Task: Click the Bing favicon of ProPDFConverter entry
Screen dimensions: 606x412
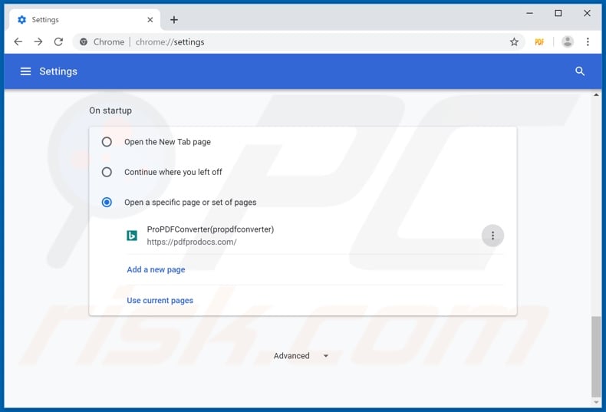Action: [132, 236]
